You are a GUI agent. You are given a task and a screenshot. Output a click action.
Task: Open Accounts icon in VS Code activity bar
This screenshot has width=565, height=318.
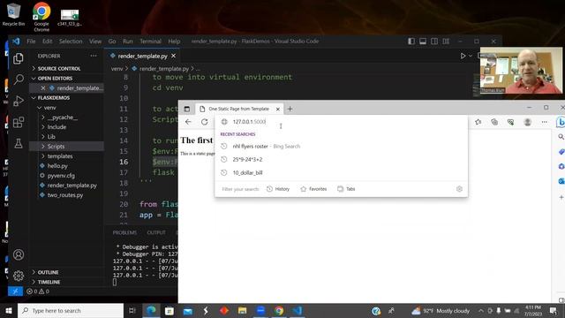(19, 254)
